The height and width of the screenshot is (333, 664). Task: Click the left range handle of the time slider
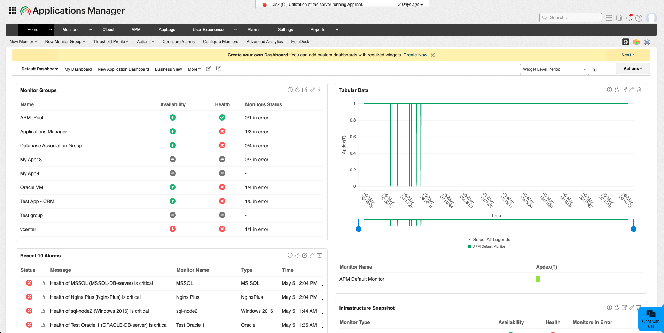click(359, 229)
